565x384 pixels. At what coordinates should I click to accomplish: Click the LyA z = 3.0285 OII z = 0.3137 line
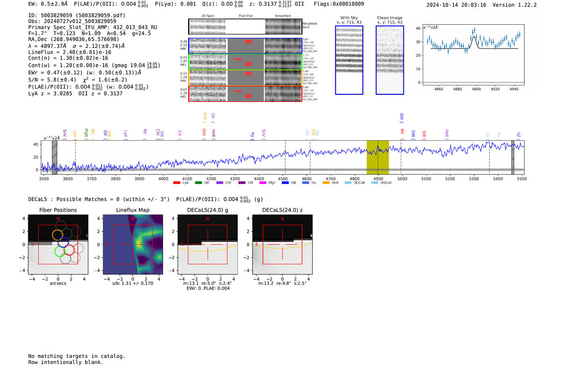pyautogui.click(x=75, y=93)
